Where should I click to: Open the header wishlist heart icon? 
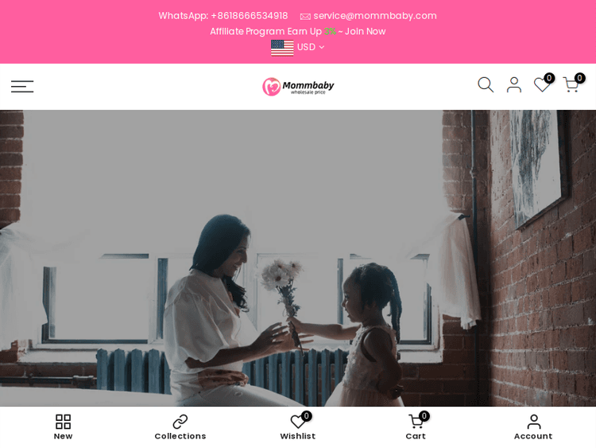click(x=543, y=84)
